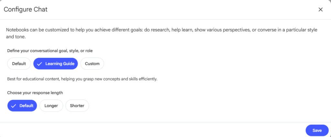Click the checkmark icon on Learning Guide
Viewport: 331px width, 137px height.
pos(40,64)
